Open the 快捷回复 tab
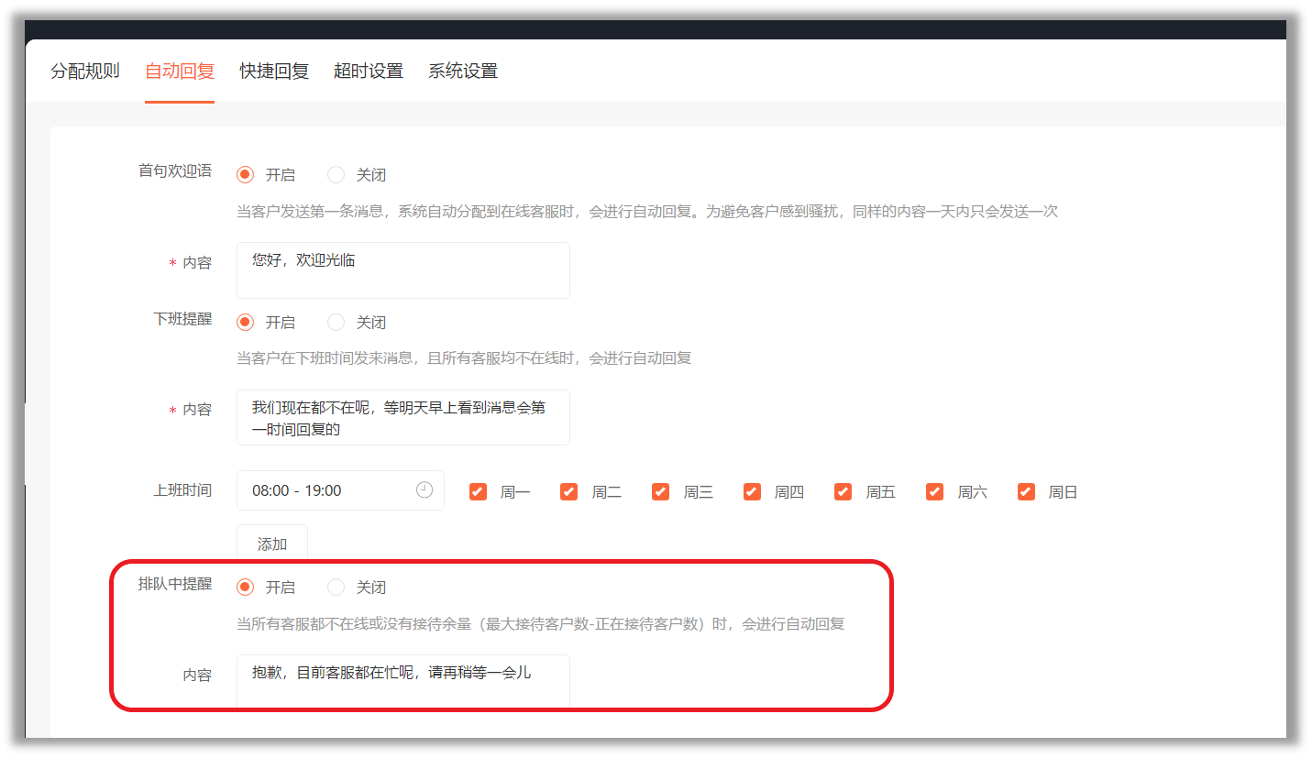Viewport: 1312px width, 758px height. (x=274, y=71)
